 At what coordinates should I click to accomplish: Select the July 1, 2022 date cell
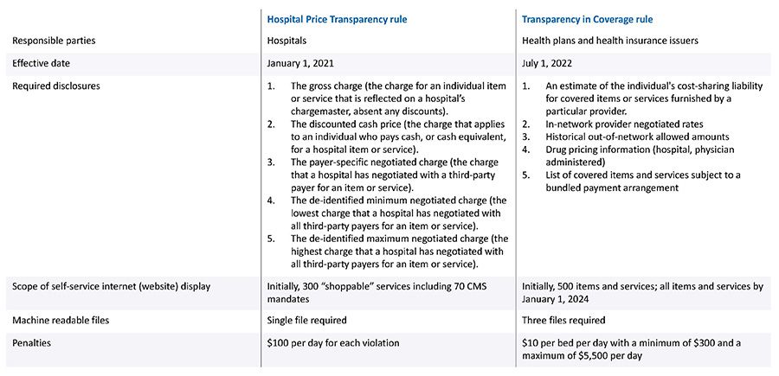pyautogui.click(x=547, y=63)
